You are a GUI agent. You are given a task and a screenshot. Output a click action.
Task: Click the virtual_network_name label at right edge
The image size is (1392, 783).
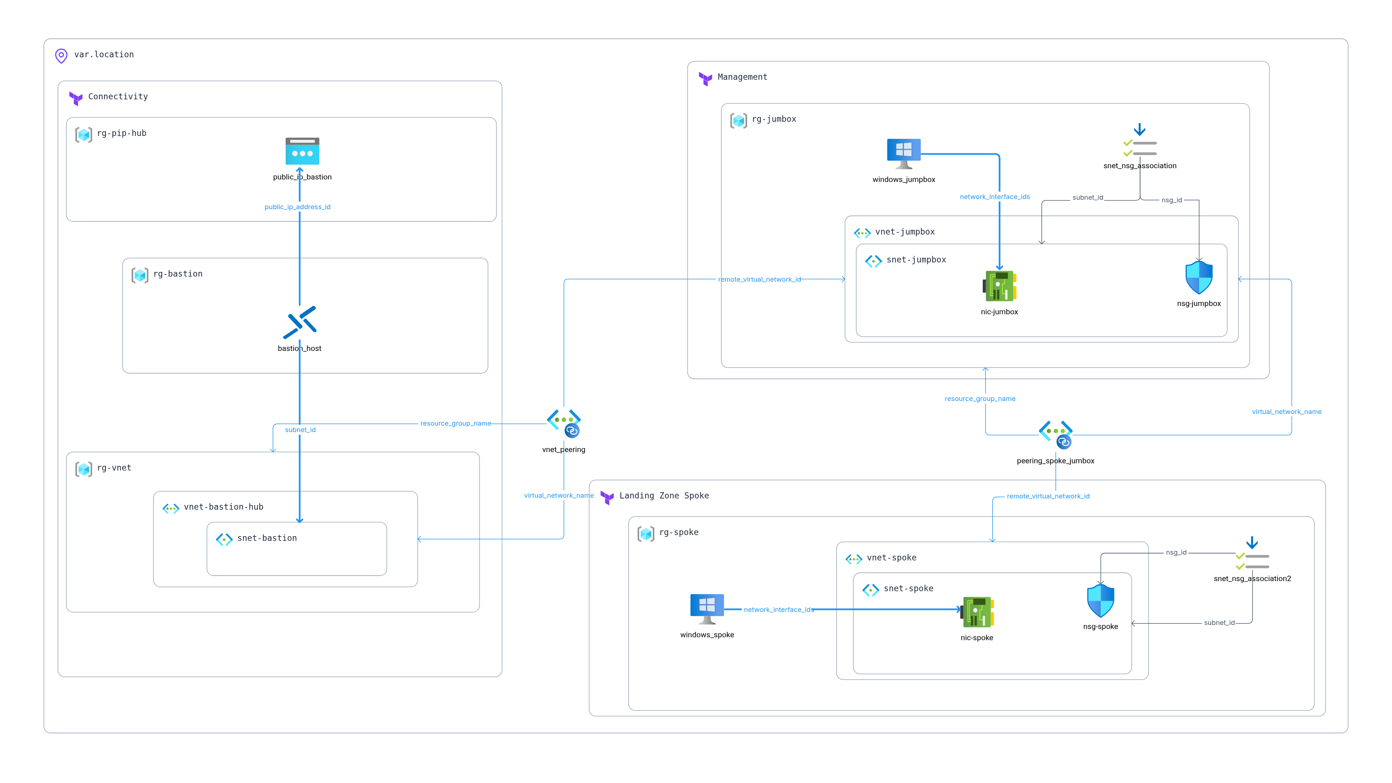(x=1287, y=412)
